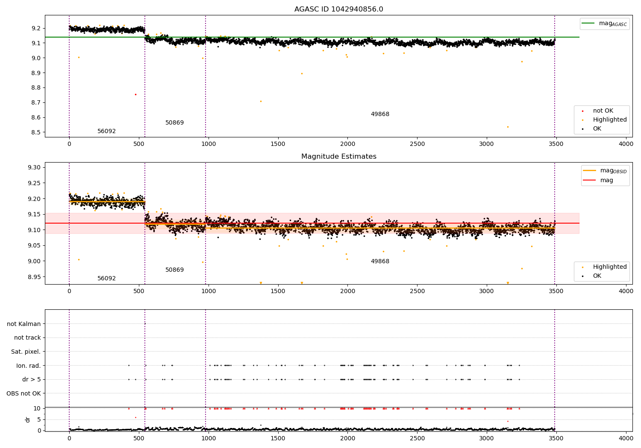Click the red 'mag' legend line sample
The width and height of the screenshot is (641, 448).
coord(589,180)
